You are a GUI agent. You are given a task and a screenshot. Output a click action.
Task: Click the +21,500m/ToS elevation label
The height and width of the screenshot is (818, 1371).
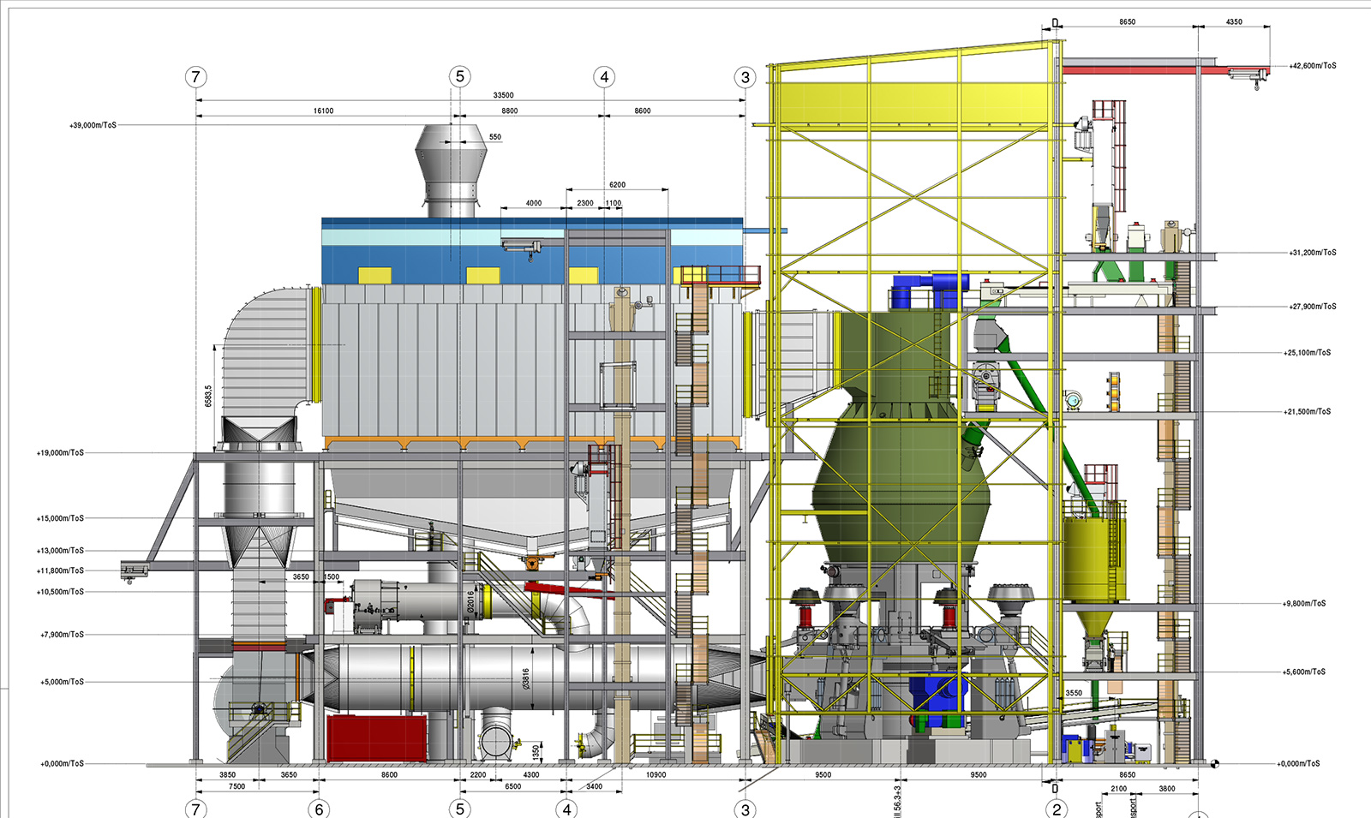(x=1307, y=411)
